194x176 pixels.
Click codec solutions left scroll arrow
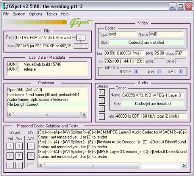[41, 165]
